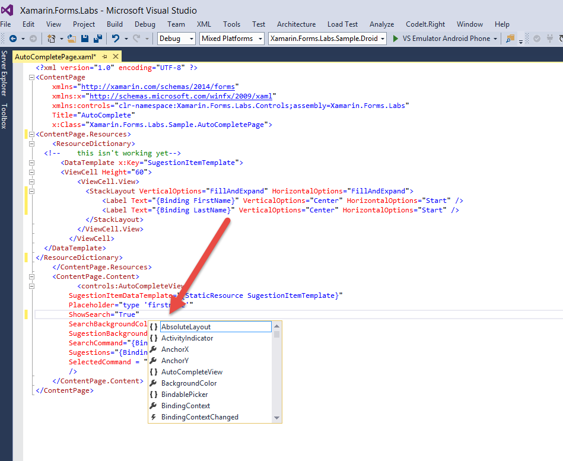Open the Tools menu

[231, 24]
